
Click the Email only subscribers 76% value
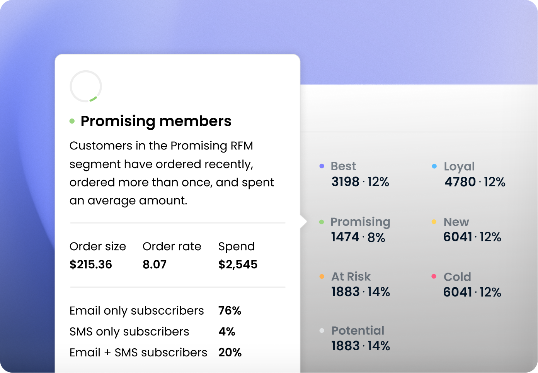(x=230, y=311)
